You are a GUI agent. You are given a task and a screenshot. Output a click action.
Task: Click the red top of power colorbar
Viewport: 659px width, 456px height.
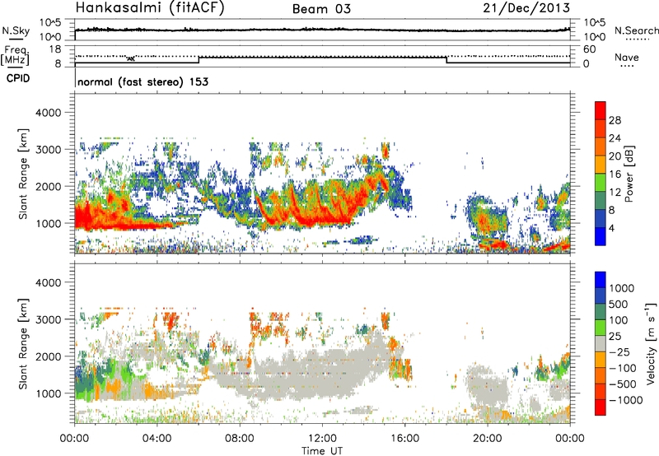tap(601, 110)
